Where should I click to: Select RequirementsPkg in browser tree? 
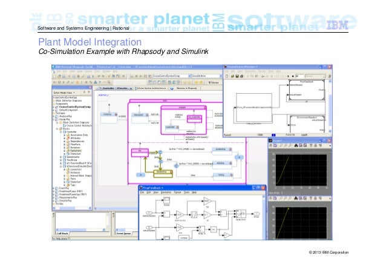tap(67, 197)
